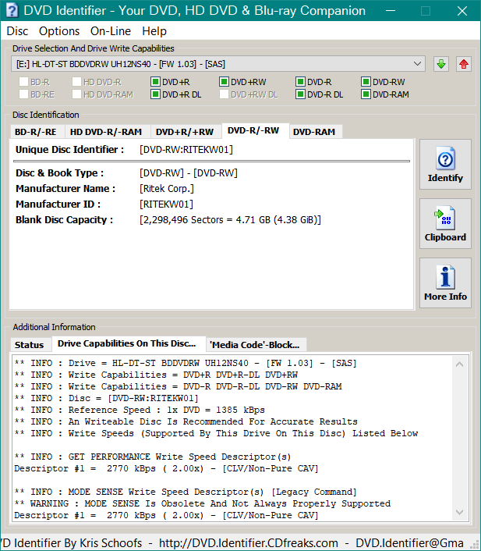This screenshot has width=481, height=551.
Task: Open the Disc menu
Action: click(17, 31)
